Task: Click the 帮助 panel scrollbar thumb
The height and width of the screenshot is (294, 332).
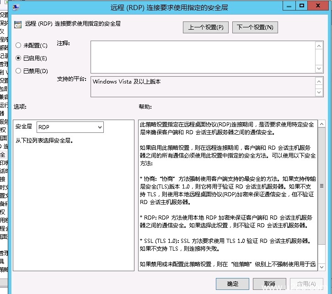Action: tap(321, 186)
